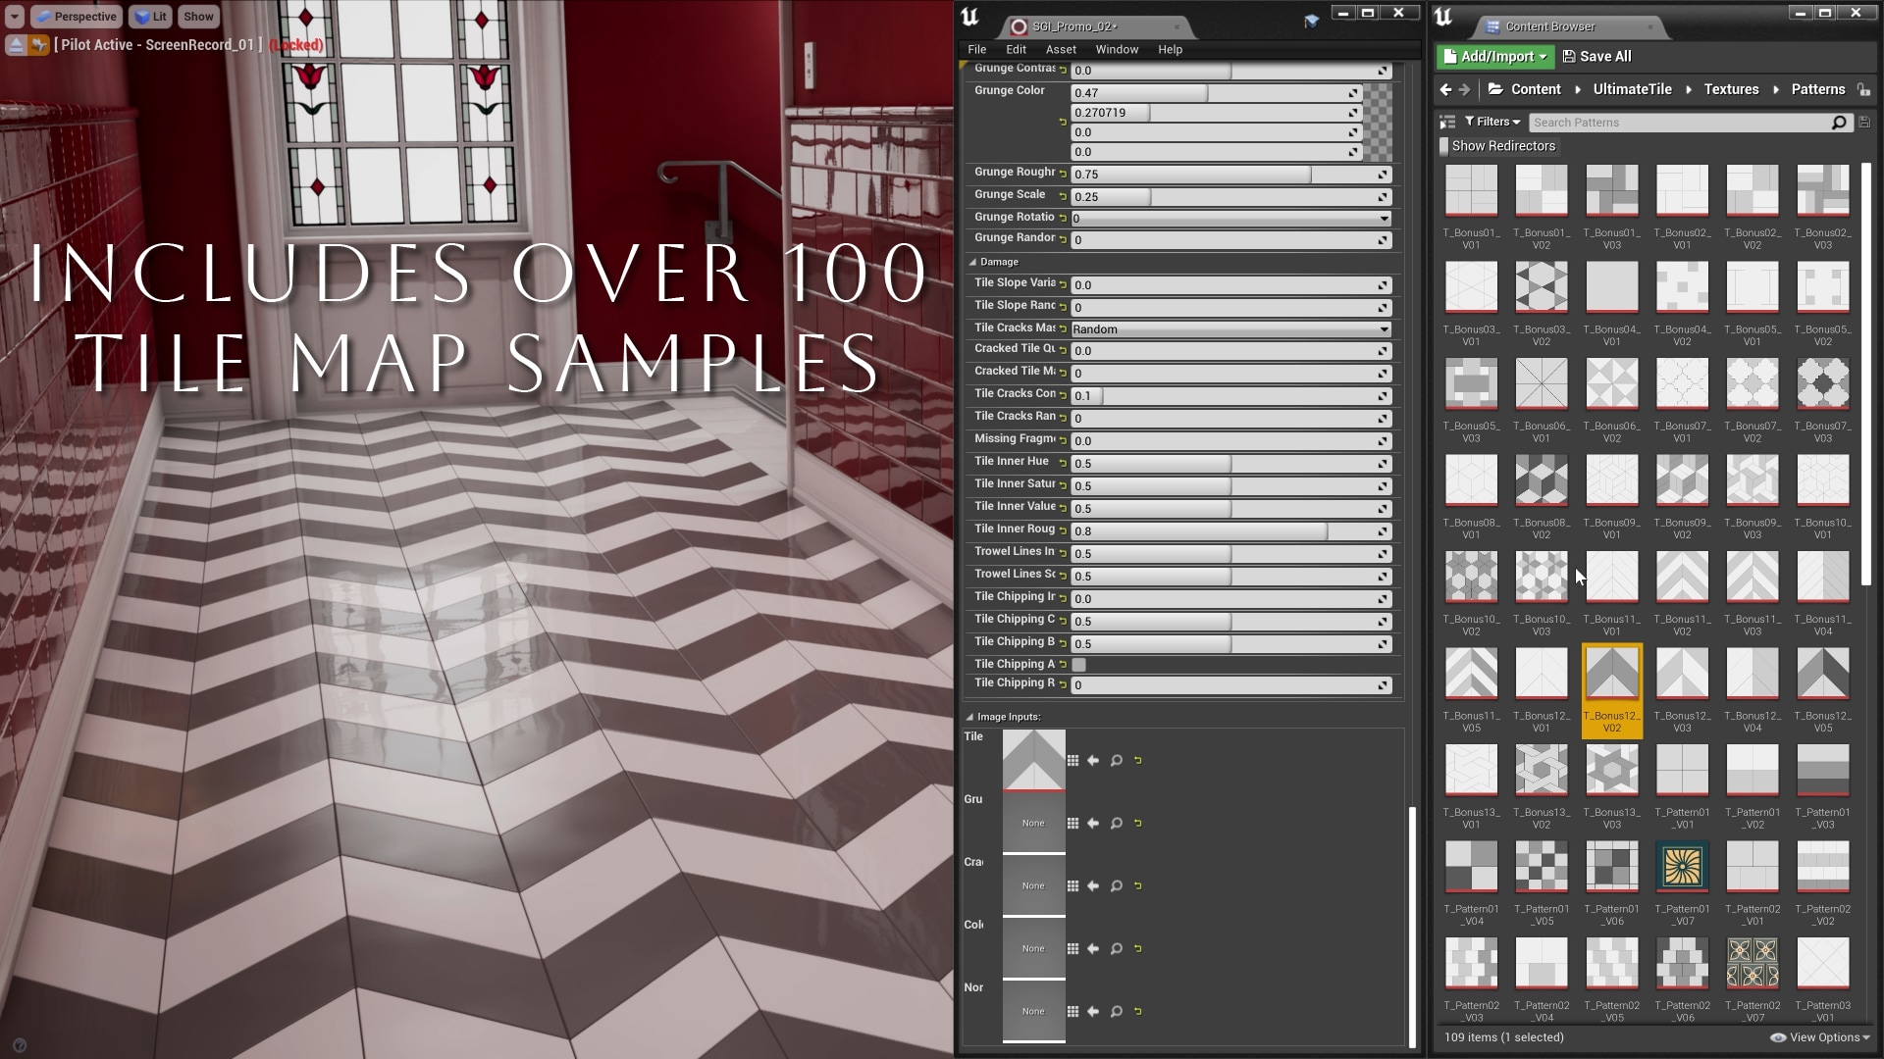Open the Add/Import dropdown

pyautogui.click(x=1493, y=56)
